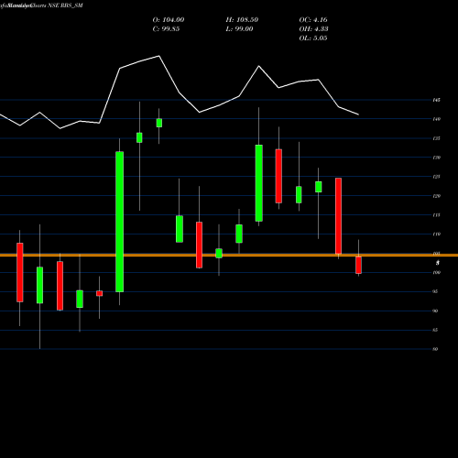Click the 120 price axis label
The width and height of the screenshot is (458, 458).
pyautogui.click(x=436, y=196)
